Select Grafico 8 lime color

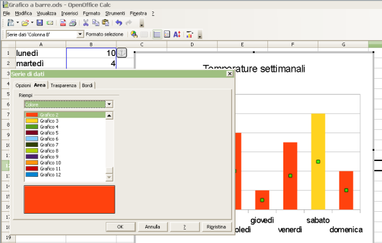coord(65,151)
